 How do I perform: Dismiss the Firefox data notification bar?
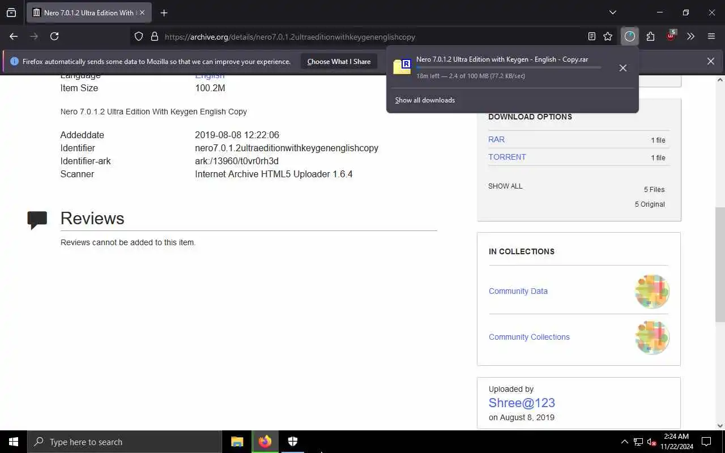(710, 61)
